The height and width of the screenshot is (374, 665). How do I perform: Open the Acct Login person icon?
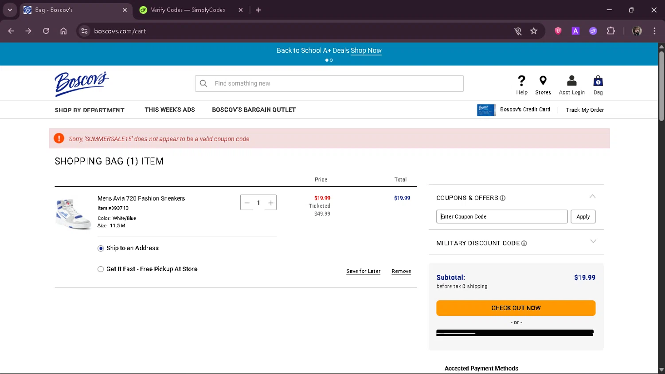(571, 81)
